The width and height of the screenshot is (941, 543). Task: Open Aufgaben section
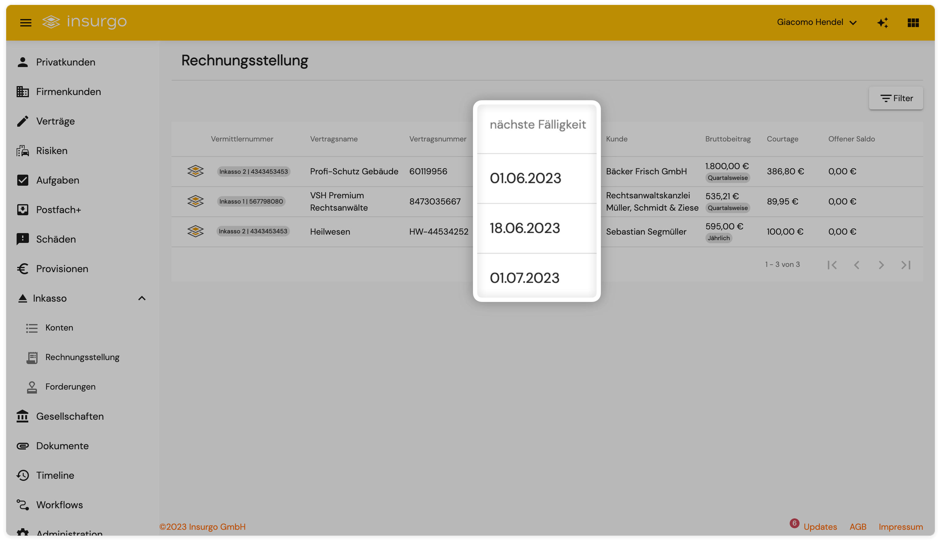click(x=58, y=180)
